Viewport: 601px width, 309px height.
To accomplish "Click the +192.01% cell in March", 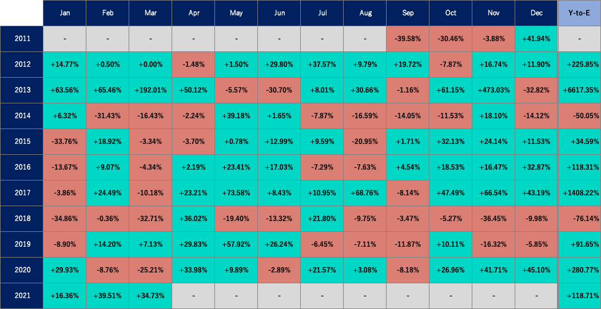I will (150, 90).
